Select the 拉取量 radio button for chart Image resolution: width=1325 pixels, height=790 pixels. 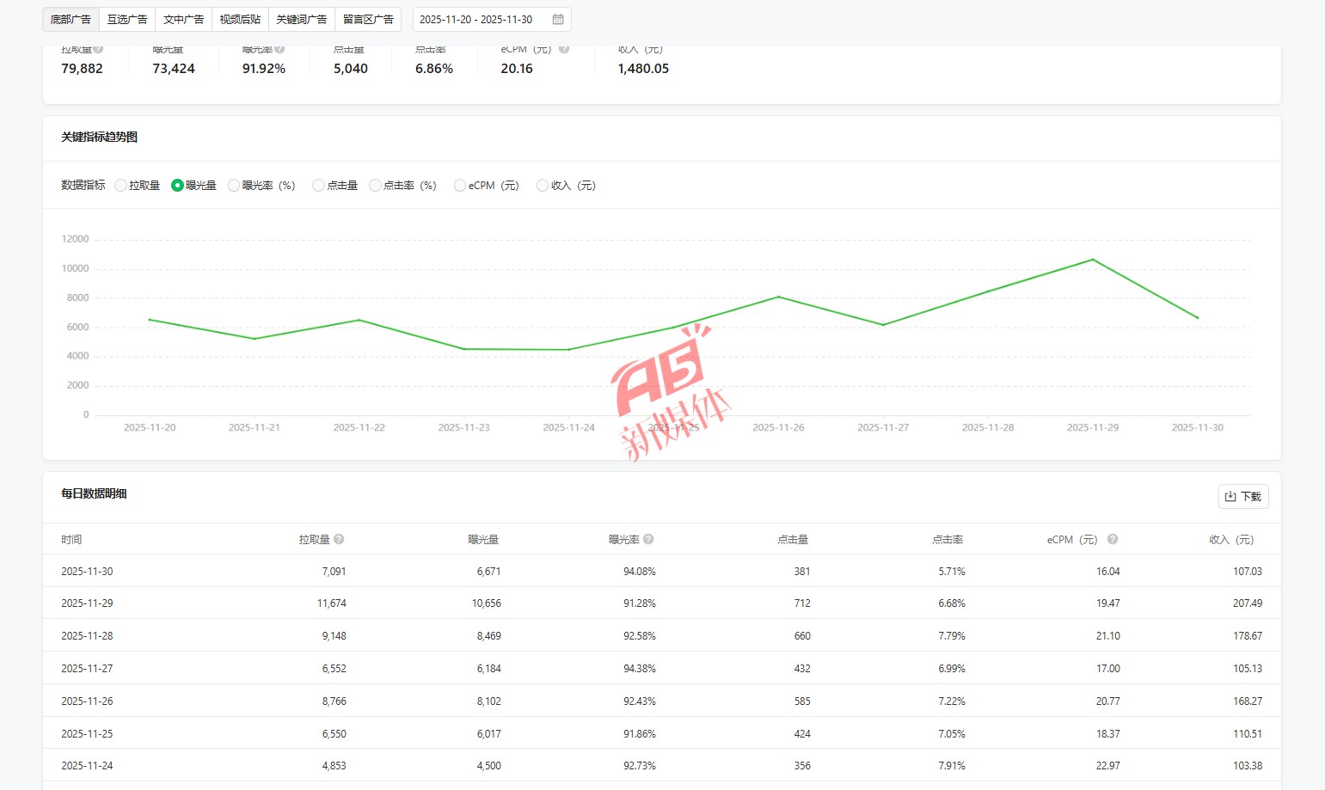121,185
